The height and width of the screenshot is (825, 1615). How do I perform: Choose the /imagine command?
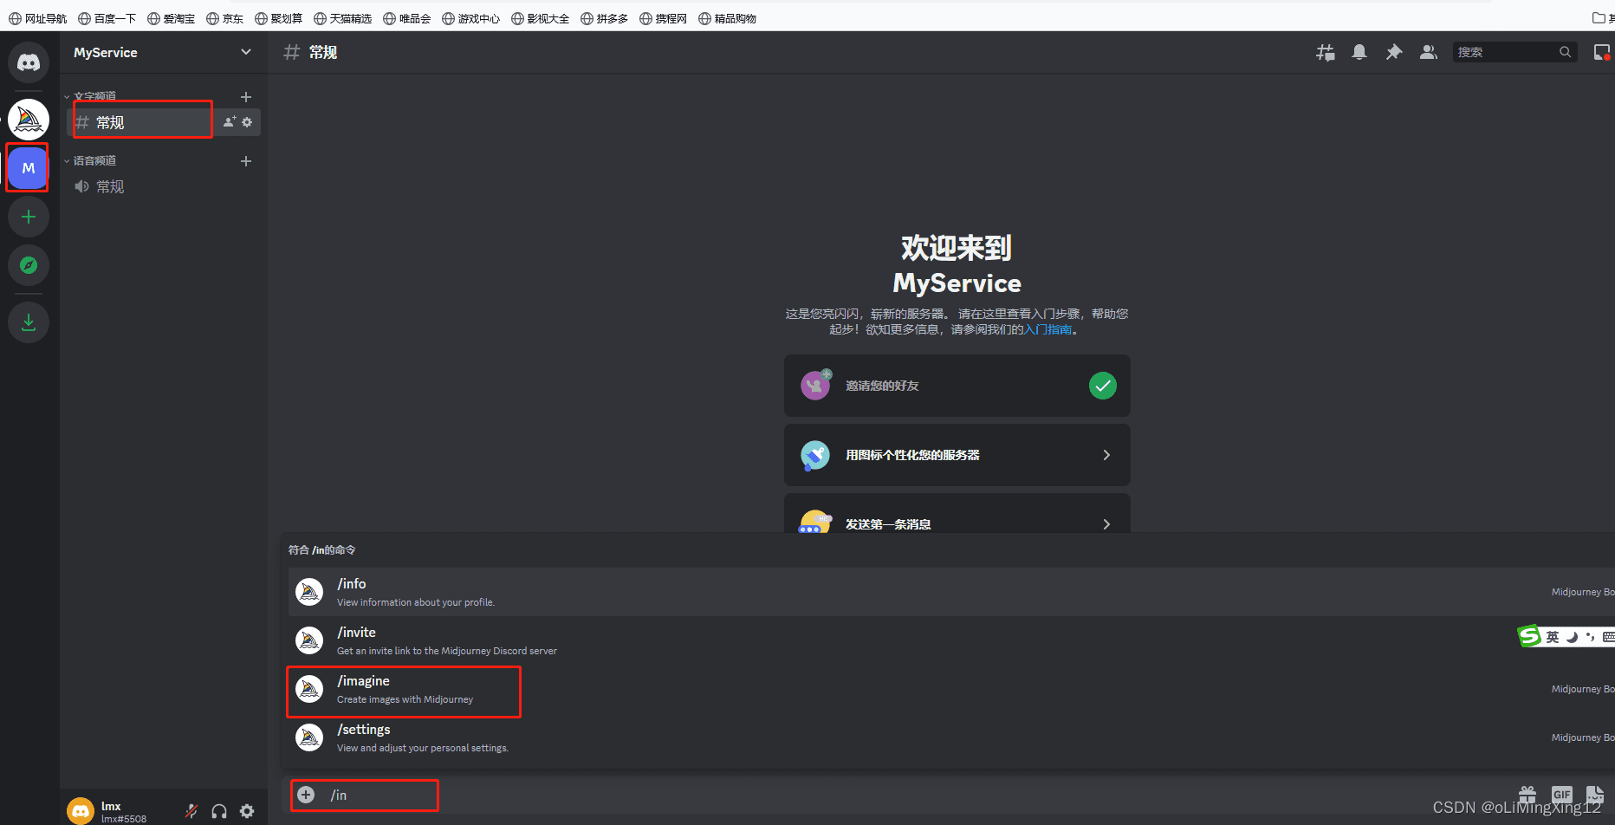pyautogui.click(x=951, y=689)
